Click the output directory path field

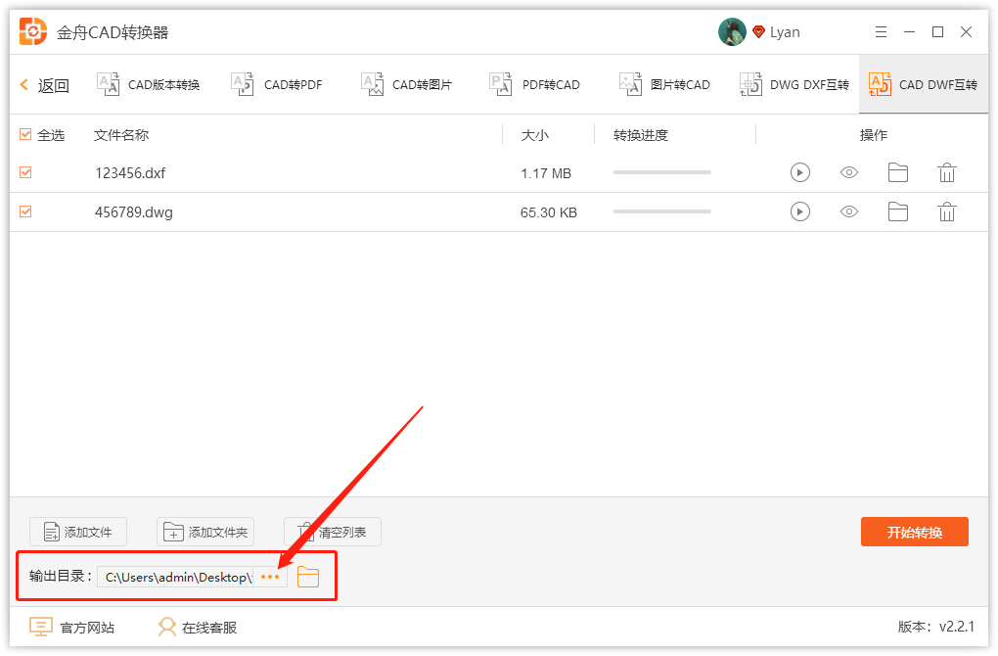179,578
